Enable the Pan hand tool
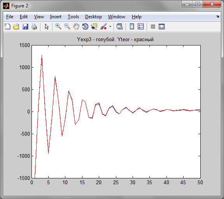 76,26
